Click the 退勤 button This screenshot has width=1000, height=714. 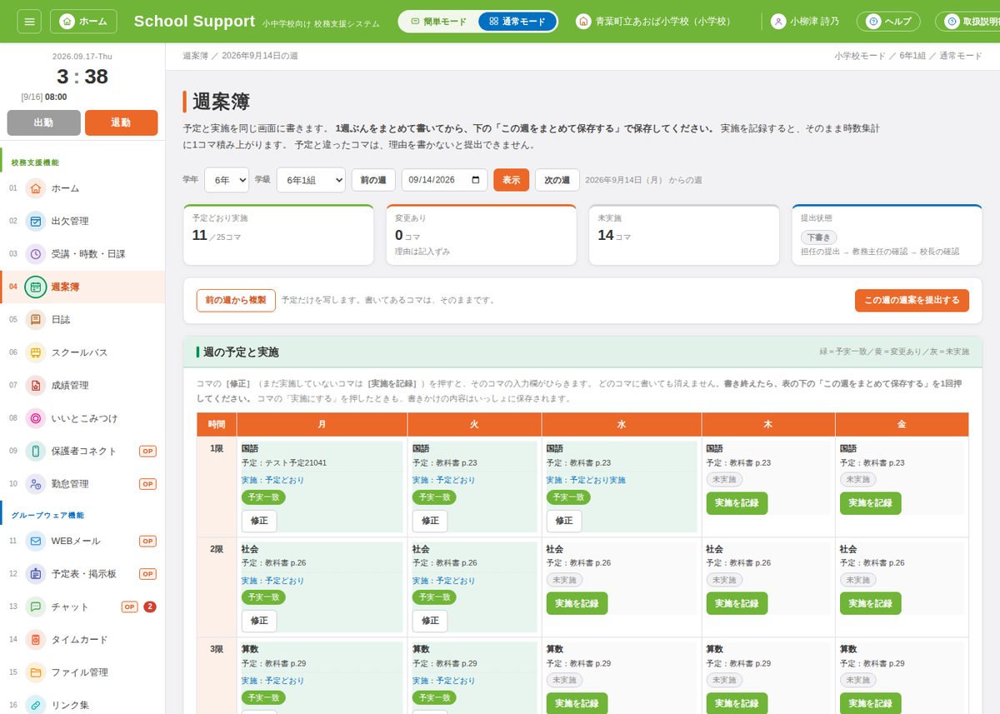(121, 122)
